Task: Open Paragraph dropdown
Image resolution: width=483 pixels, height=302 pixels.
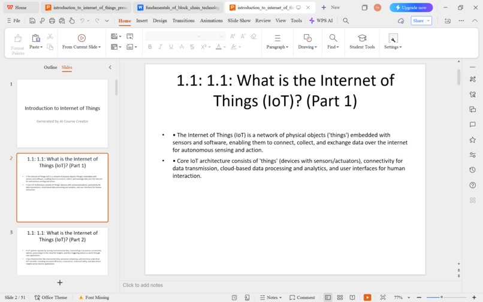Action: 277,41
